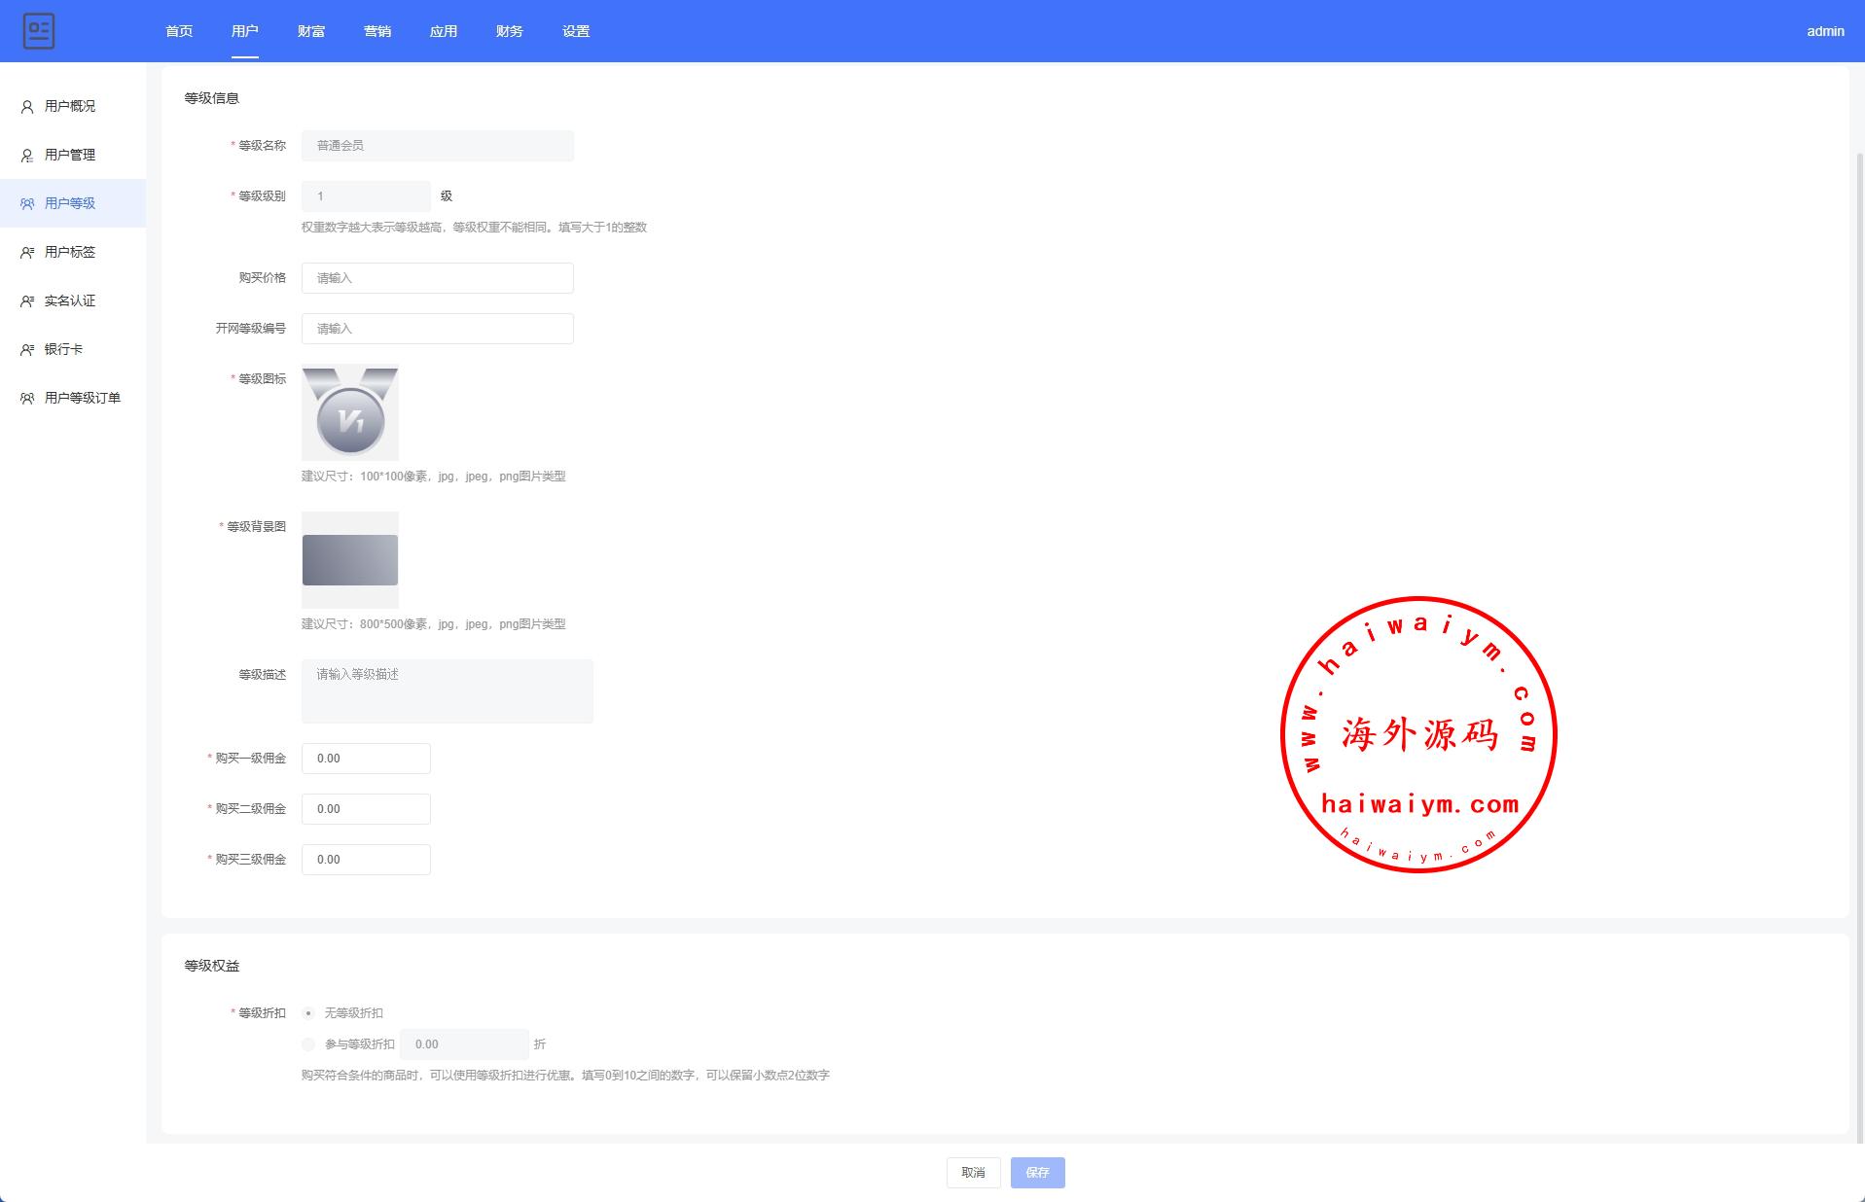Switch to the 营销 top menu

point(377,31)
